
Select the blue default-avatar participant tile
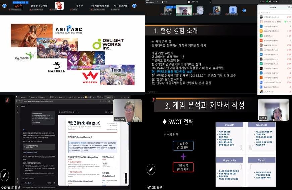pyautogui.click(x=233, y=10)
